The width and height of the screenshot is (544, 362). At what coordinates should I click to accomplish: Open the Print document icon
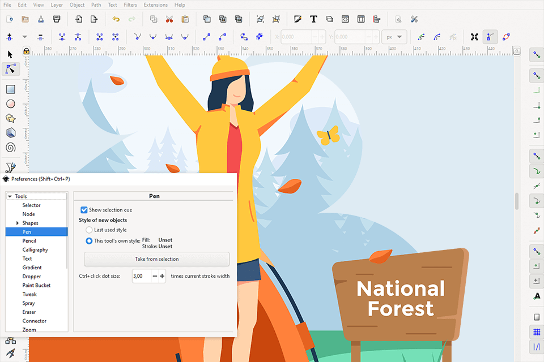click(x=57, y=19)
